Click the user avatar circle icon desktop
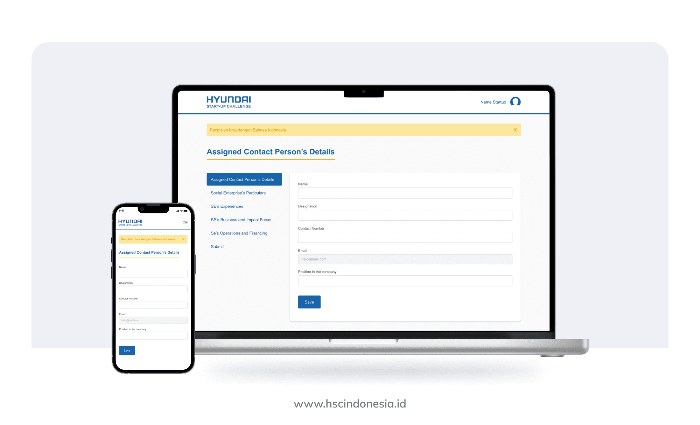700x425 pixels. (x=515, y=102)
